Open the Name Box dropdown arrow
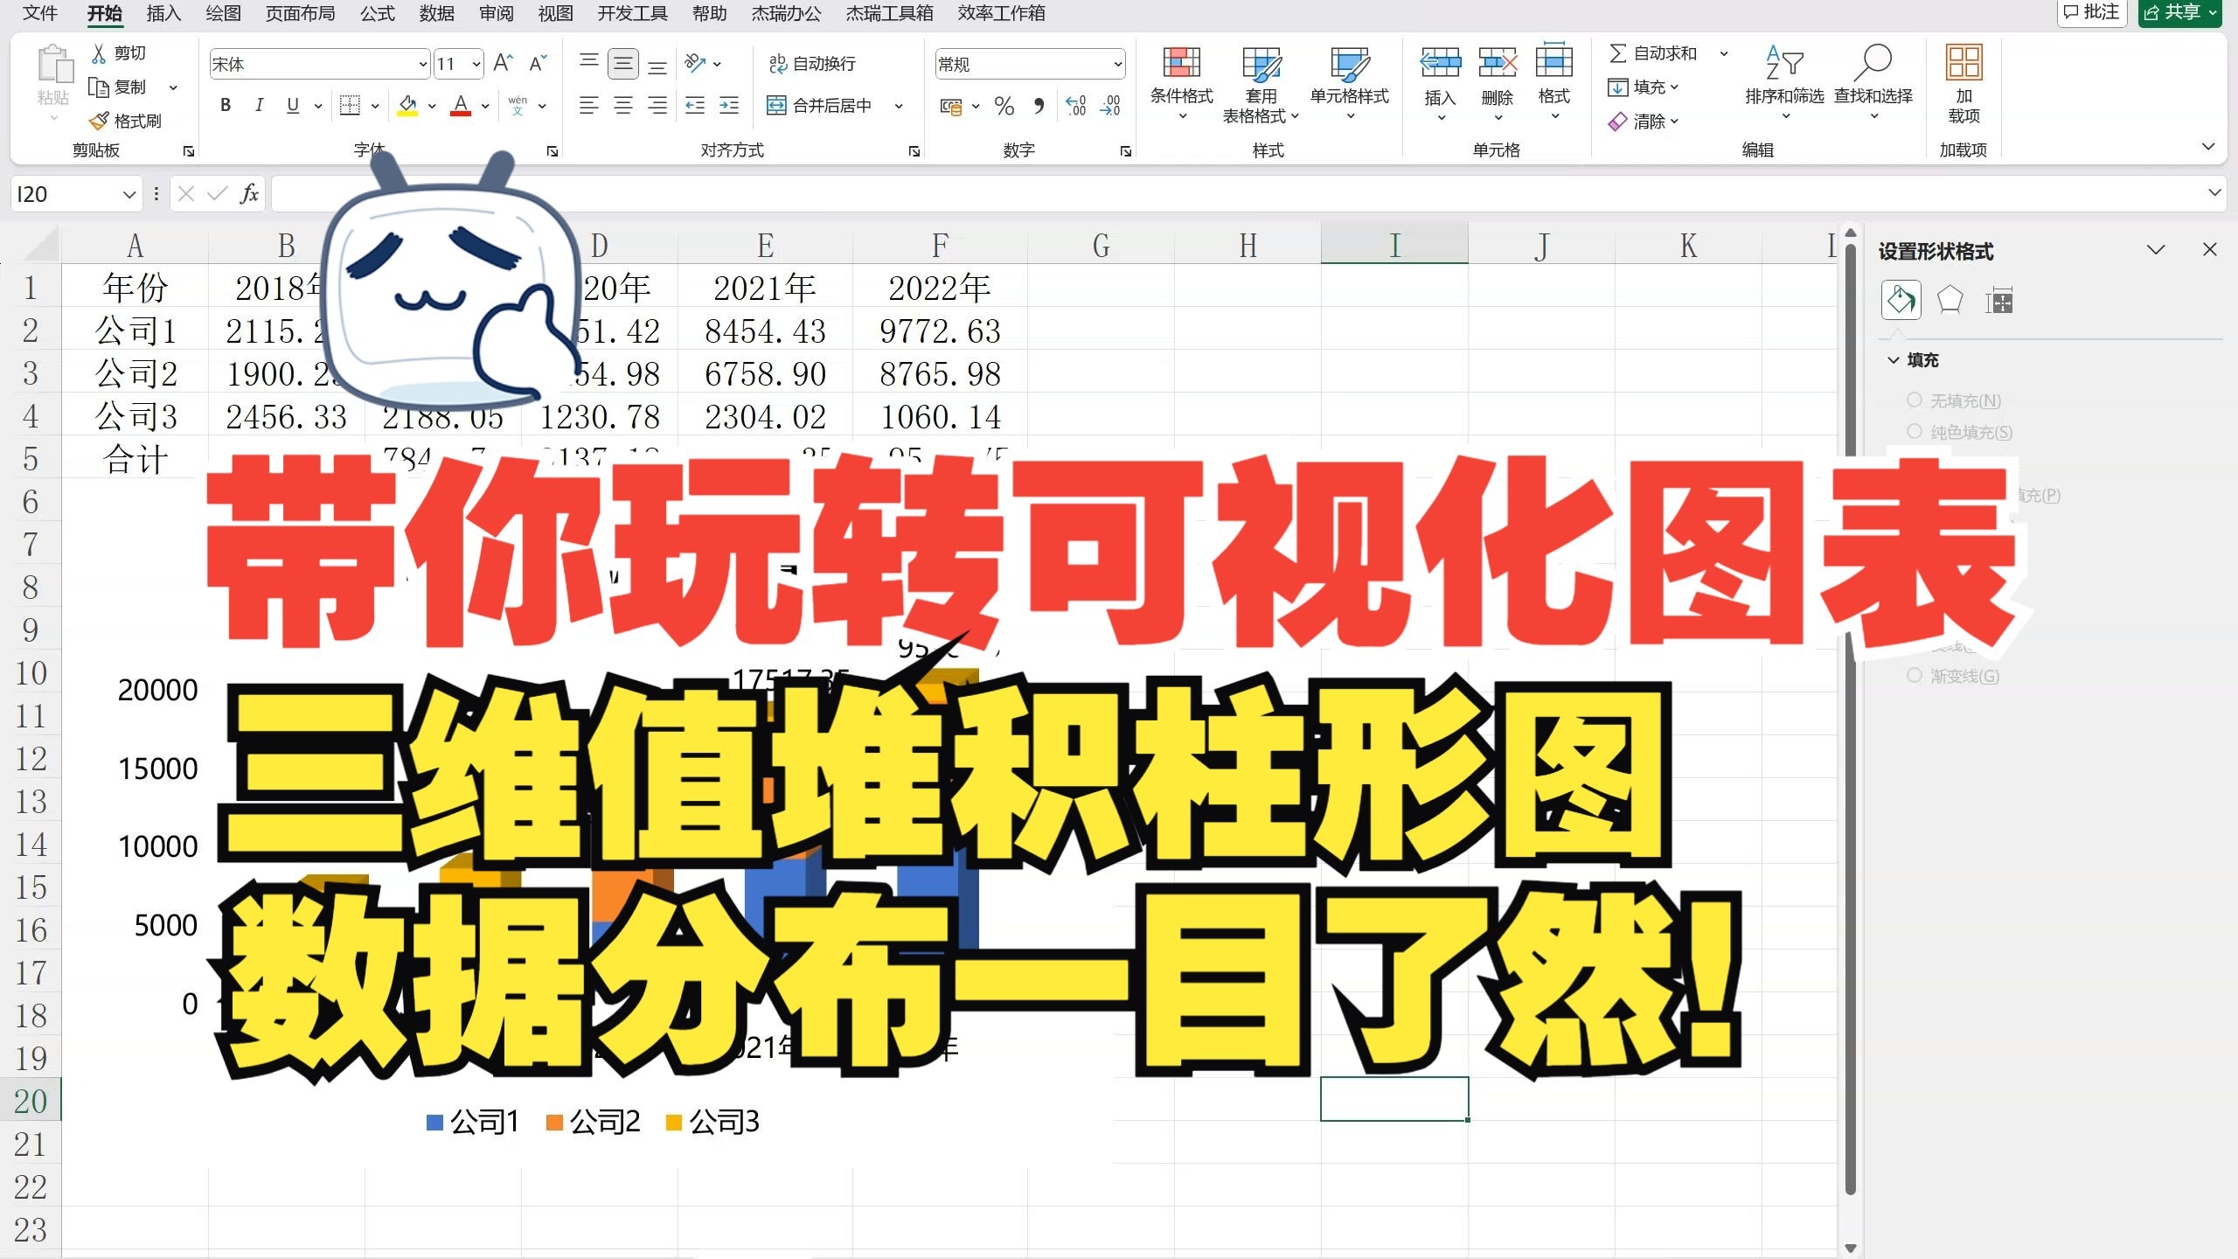This screenshot has width=2238, height=1259. tap(129, 194)
